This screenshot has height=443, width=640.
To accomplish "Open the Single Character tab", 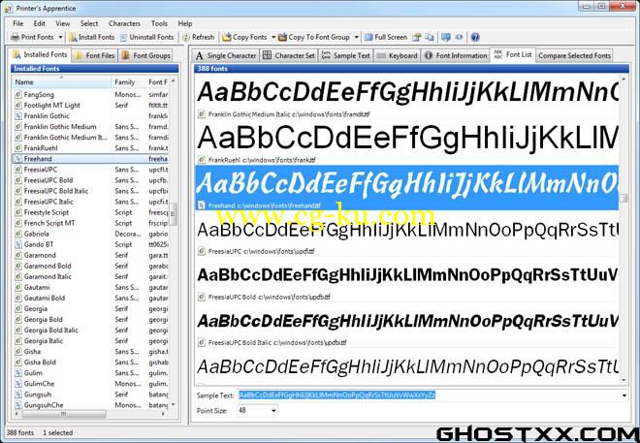I will click(226, 55).
